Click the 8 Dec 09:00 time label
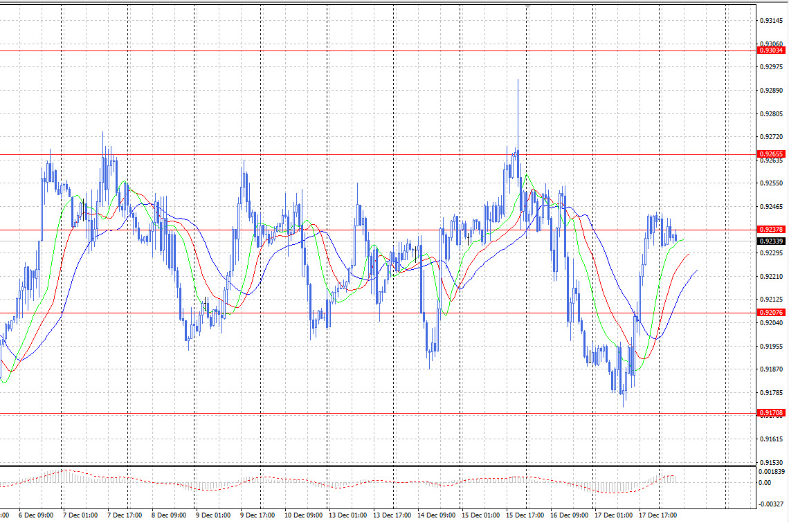The image size is (789, 523). tap(169, 515)
